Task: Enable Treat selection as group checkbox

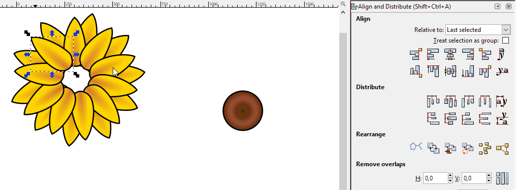Action: pyautogui.click(x=505, y=41)
